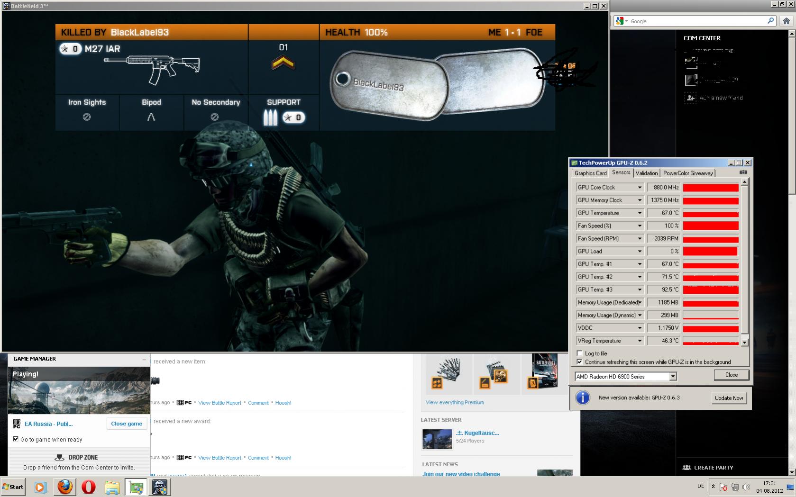Click the GPU-Z update info icon
The image size is (796, 497).
pos(583,398)
